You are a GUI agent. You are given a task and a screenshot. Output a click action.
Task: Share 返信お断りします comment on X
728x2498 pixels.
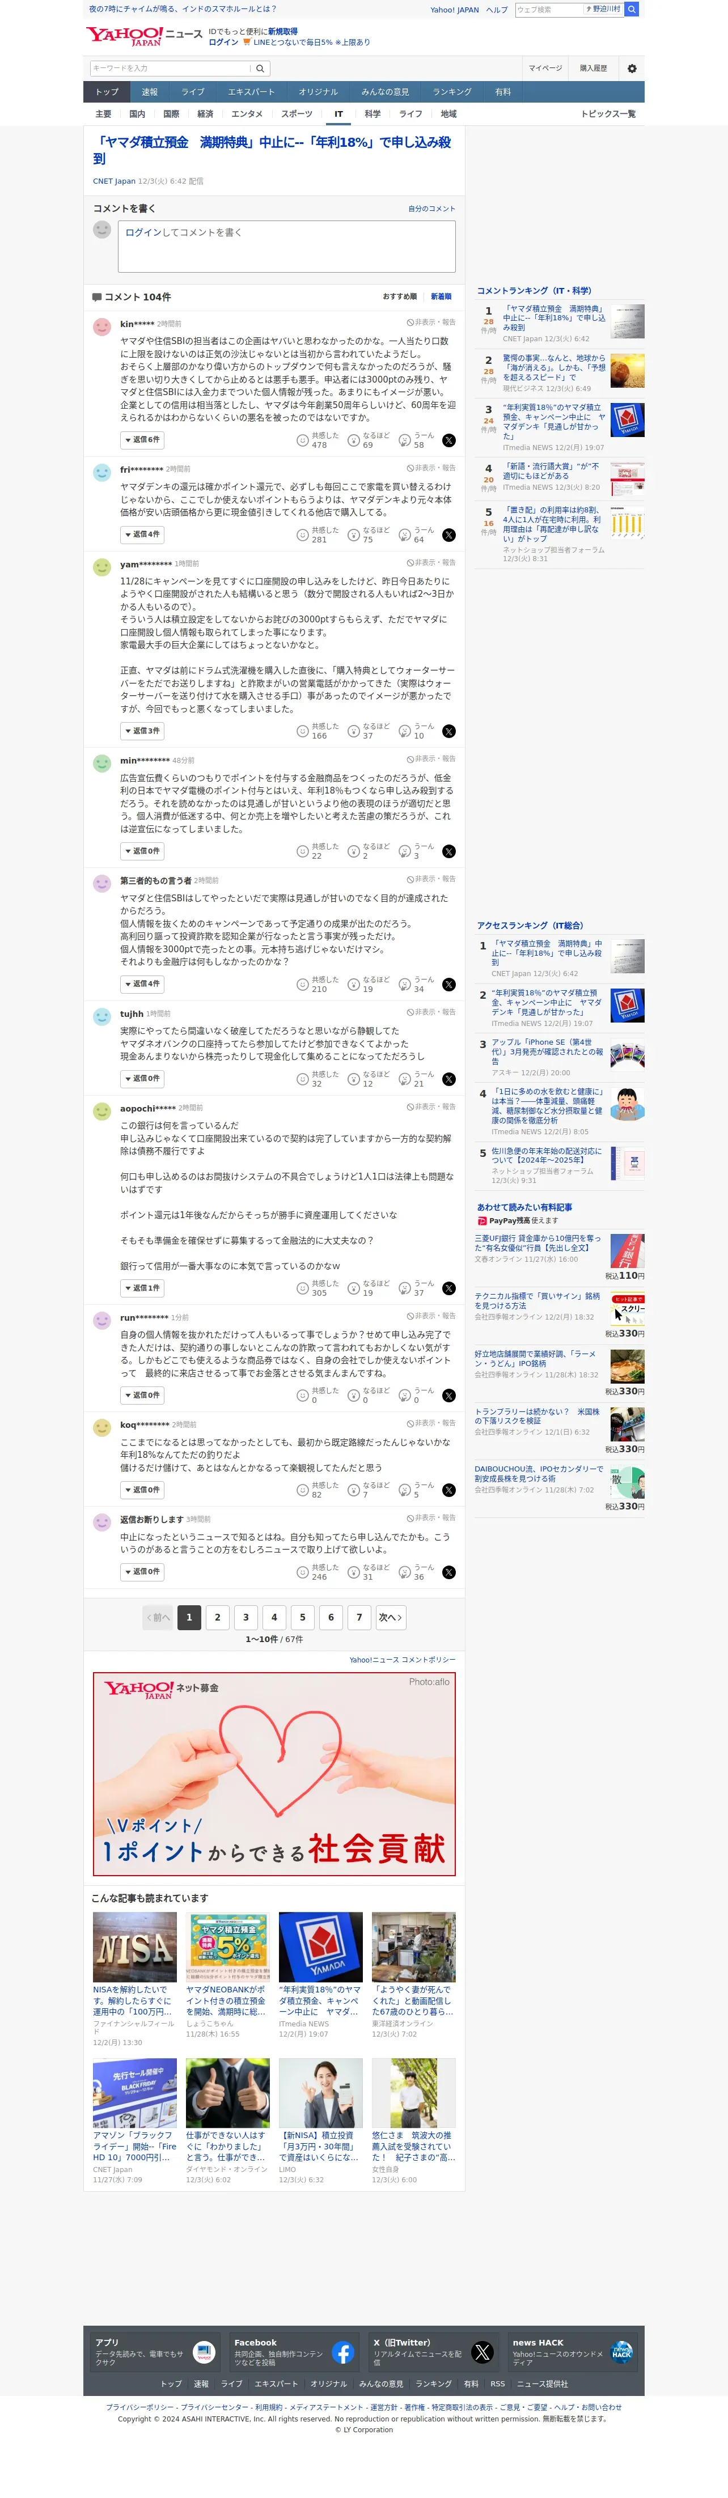(449, 1572)
